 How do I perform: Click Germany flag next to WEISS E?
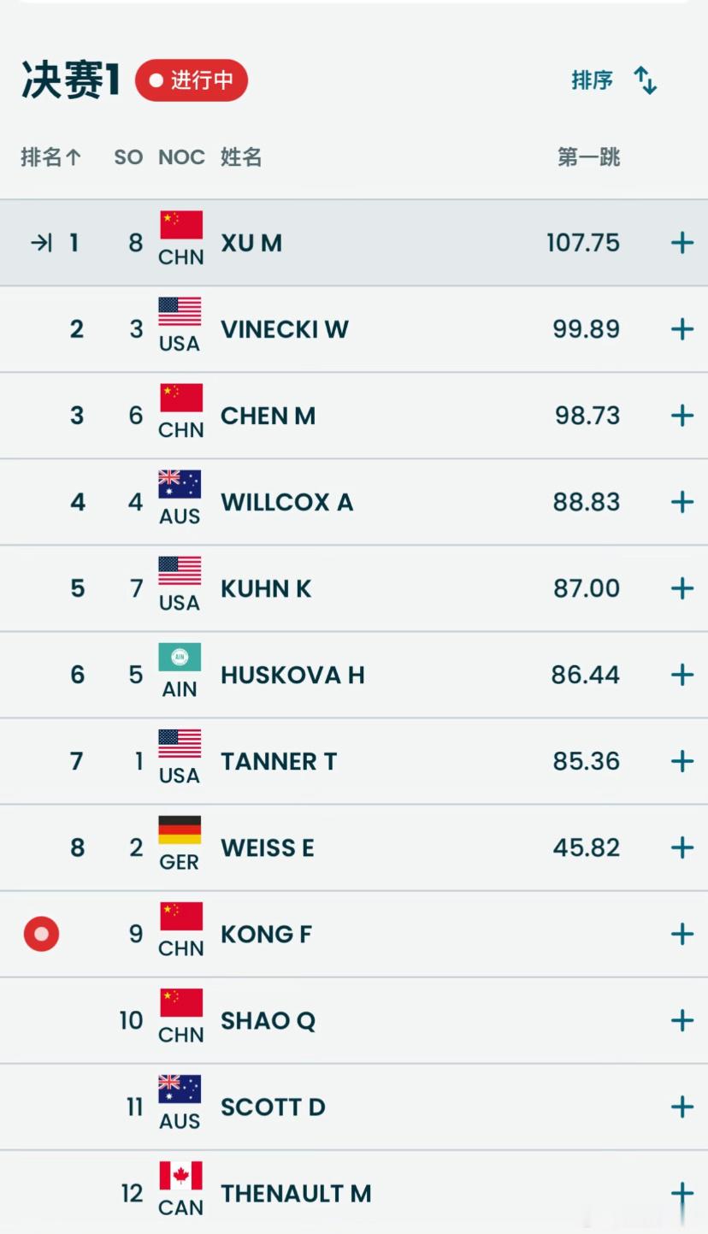pyautogui.click(x=180, y=830)
